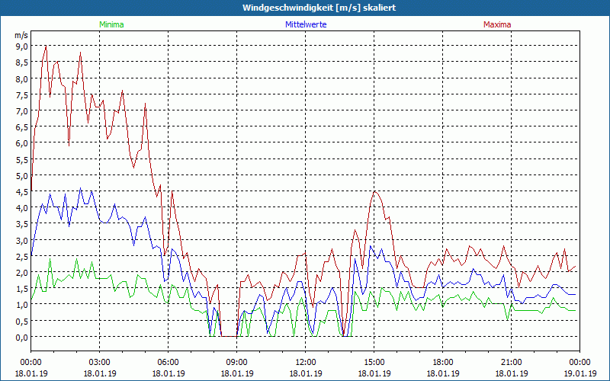Click the 15:00 x-axis time label
The height and width of the screenshot is (381, 610).
coord(374,362)
